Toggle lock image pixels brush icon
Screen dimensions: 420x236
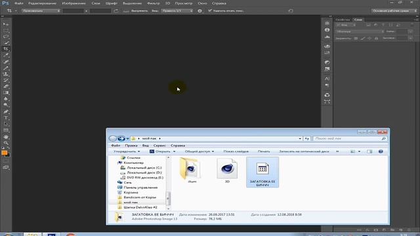pos(363,38)
